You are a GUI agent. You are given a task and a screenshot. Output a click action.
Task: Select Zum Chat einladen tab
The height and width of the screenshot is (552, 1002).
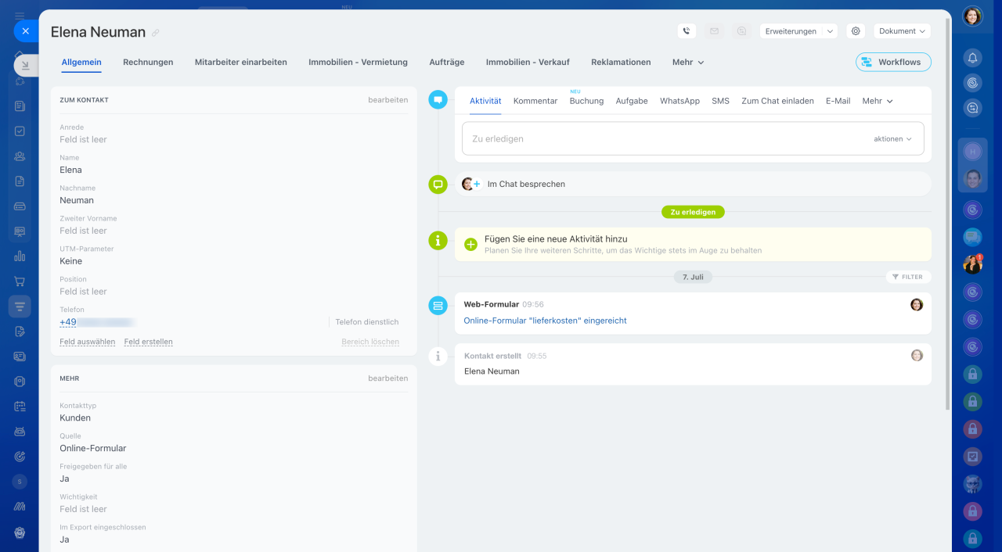777,101
